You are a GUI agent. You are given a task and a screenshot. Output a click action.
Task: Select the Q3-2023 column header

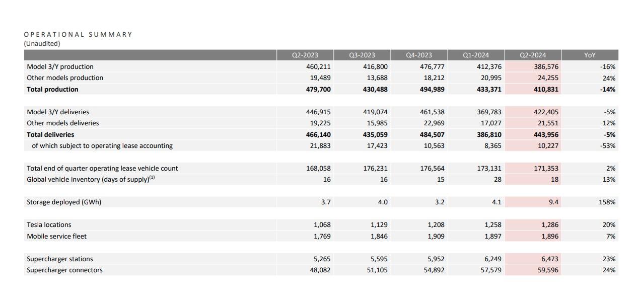tap(362, 55)
